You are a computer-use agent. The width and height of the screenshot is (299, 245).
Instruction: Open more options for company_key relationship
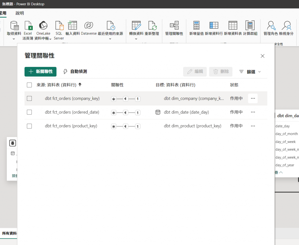tap(253, 98)
